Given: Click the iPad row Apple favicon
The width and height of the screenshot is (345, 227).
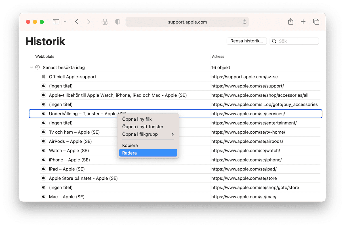Looking at the screenshot, I should [x=43, y=169].
